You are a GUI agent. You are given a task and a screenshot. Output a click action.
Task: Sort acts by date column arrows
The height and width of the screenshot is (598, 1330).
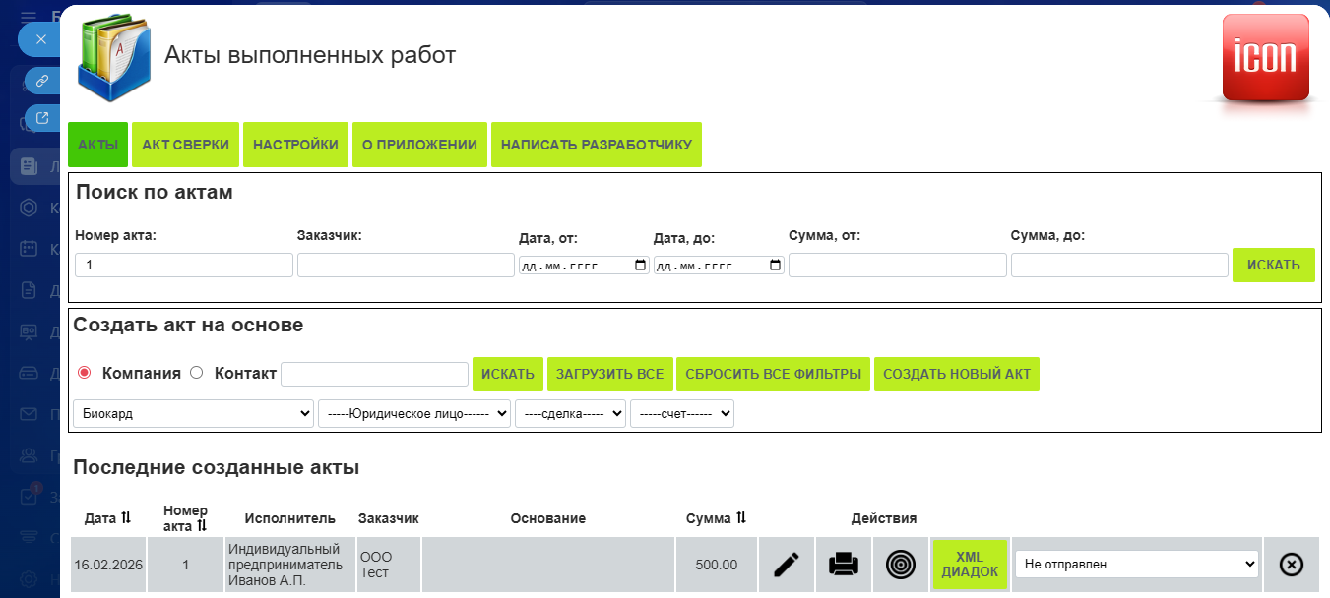[x=126, y=518]
